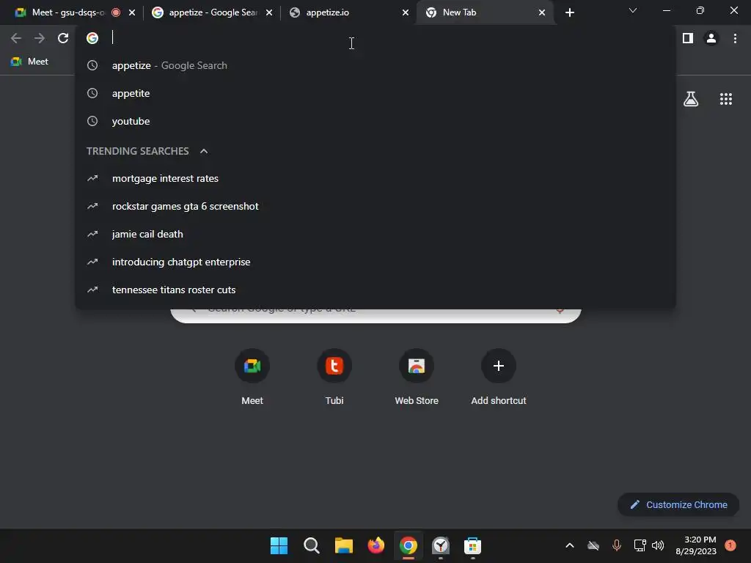Open the Chrome profile avatar
The image size is (751, 563).
(x=711, y=38)
